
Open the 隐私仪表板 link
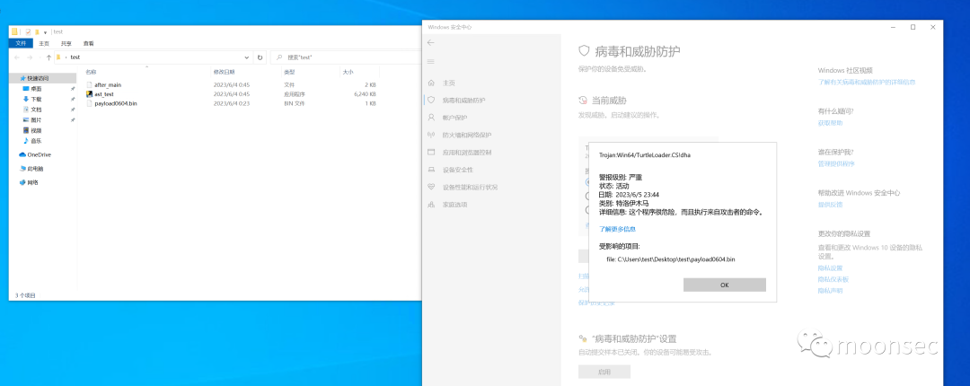[x=833, y=279]
